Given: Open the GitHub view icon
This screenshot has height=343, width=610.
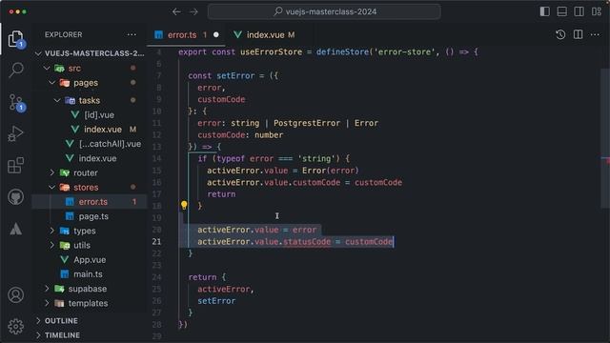Looking at the screenshot, I should coord(15,197).
